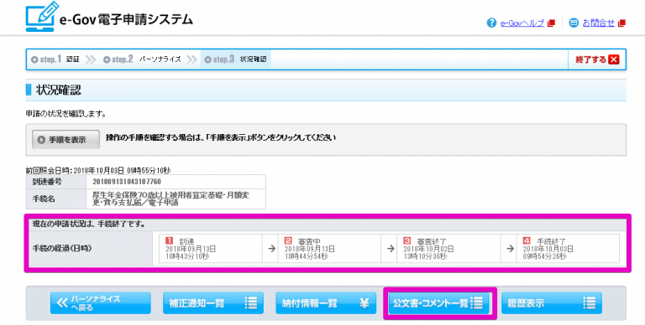Click the envelope inquiry icon
Image resolution: width=645 pixels, height=325 pixels.
pos(574,23)
